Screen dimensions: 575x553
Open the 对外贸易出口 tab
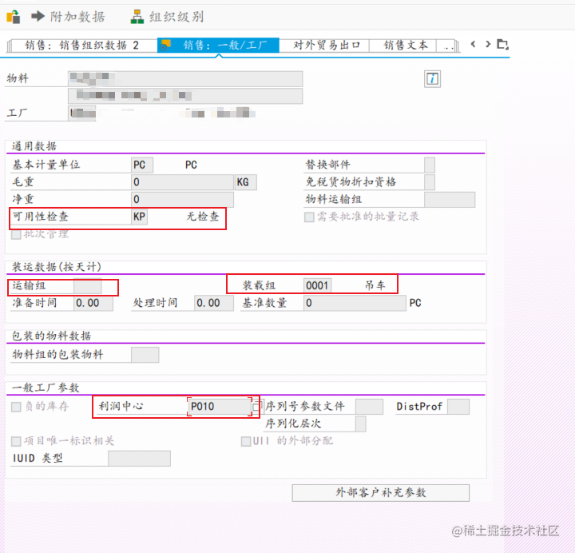tap(325, 45)
